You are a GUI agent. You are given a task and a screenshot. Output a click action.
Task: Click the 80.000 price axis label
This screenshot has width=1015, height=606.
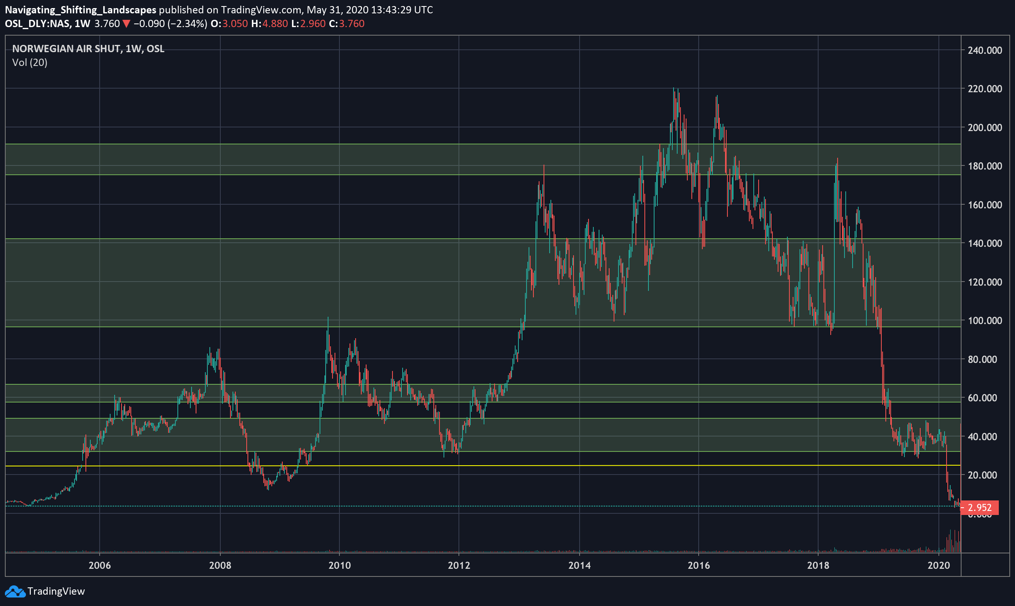click(982, 359)
